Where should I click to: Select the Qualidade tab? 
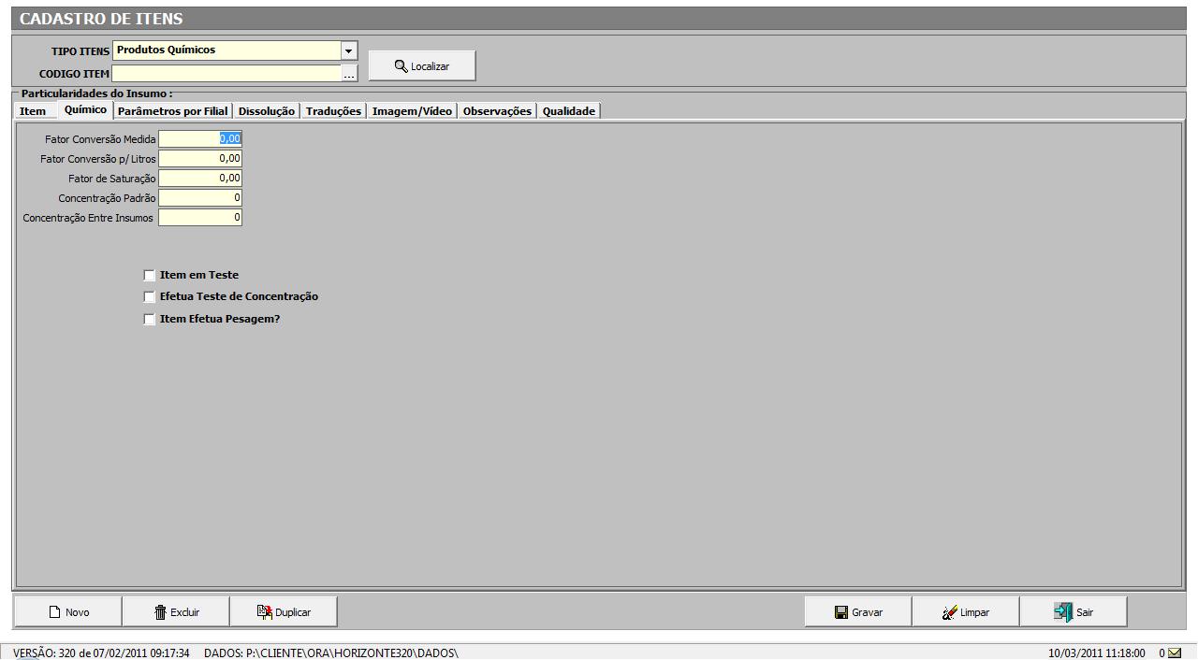pyautogui.click(x=569, y=111)
